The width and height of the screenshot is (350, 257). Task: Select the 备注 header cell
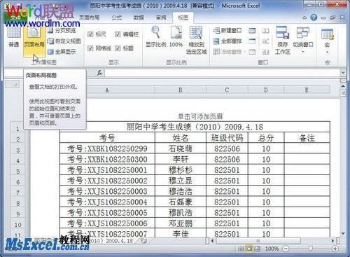click(x=307, y=138)
